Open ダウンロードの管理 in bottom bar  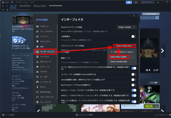pos(85,115)
